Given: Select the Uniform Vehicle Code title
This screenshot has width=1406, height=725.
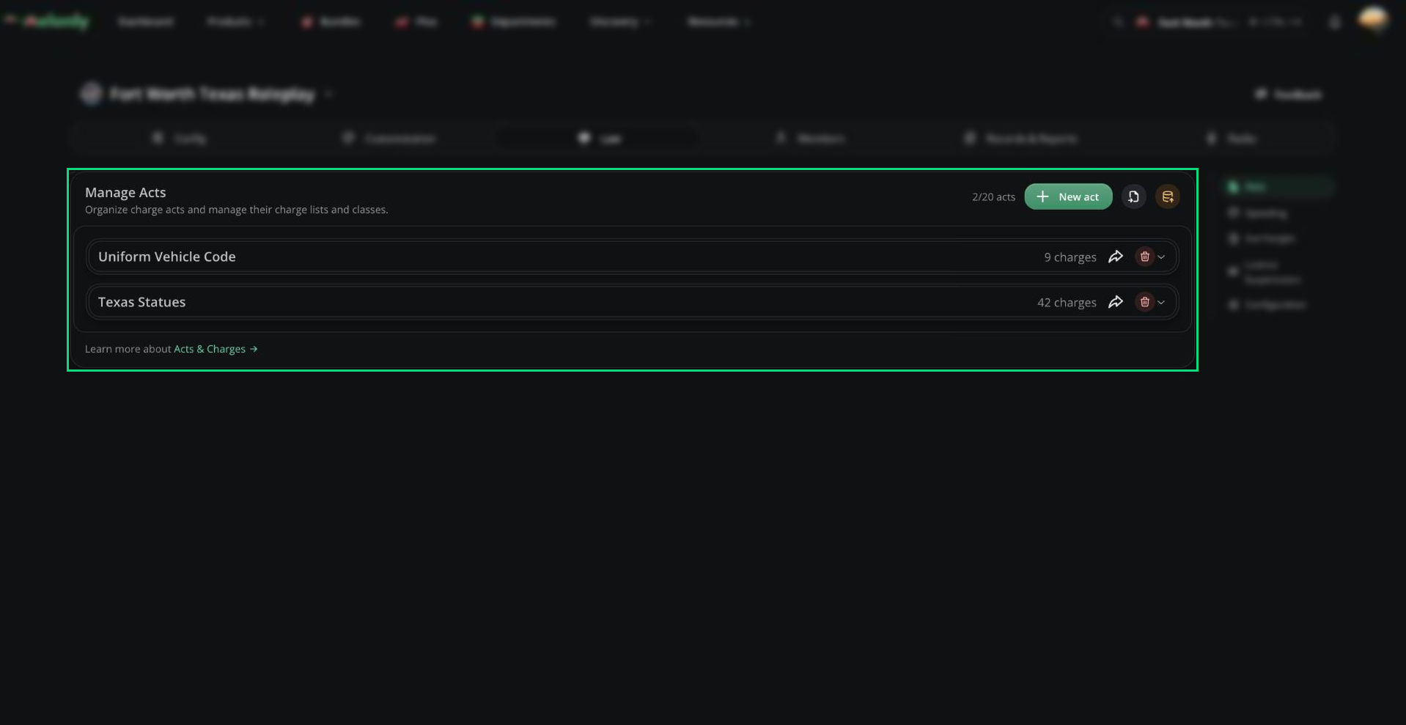Looking at the screenshot, I should (x=167, y=257).
